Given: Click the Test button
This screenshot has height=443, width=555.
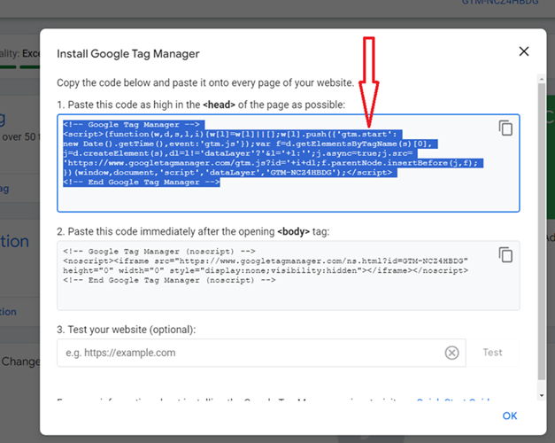Looking at the screenshot, I should pyautogui.click(x=493, y=353).
